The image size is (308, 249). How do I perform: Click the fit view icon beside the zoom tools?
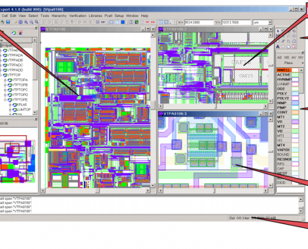tap(21, 22)
